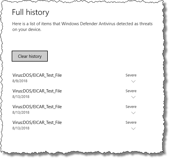Viewport: 169px width, 158px height.
Task: Click the 8/13/2018 date of the third entry
Action: click(21, 112)
